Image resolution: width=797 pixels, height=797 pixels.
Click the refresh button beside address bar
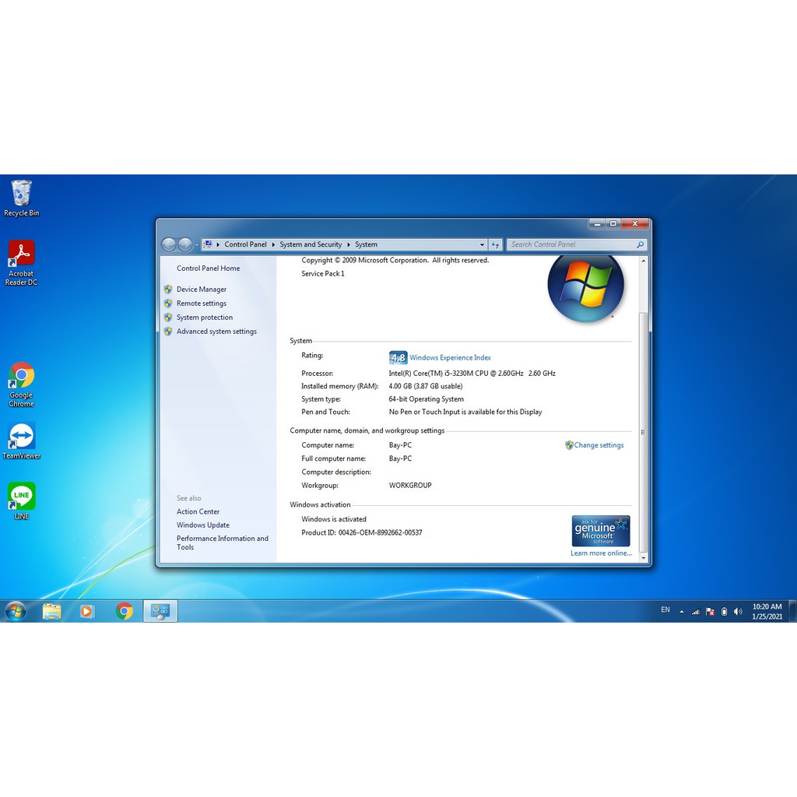[496, 244]
